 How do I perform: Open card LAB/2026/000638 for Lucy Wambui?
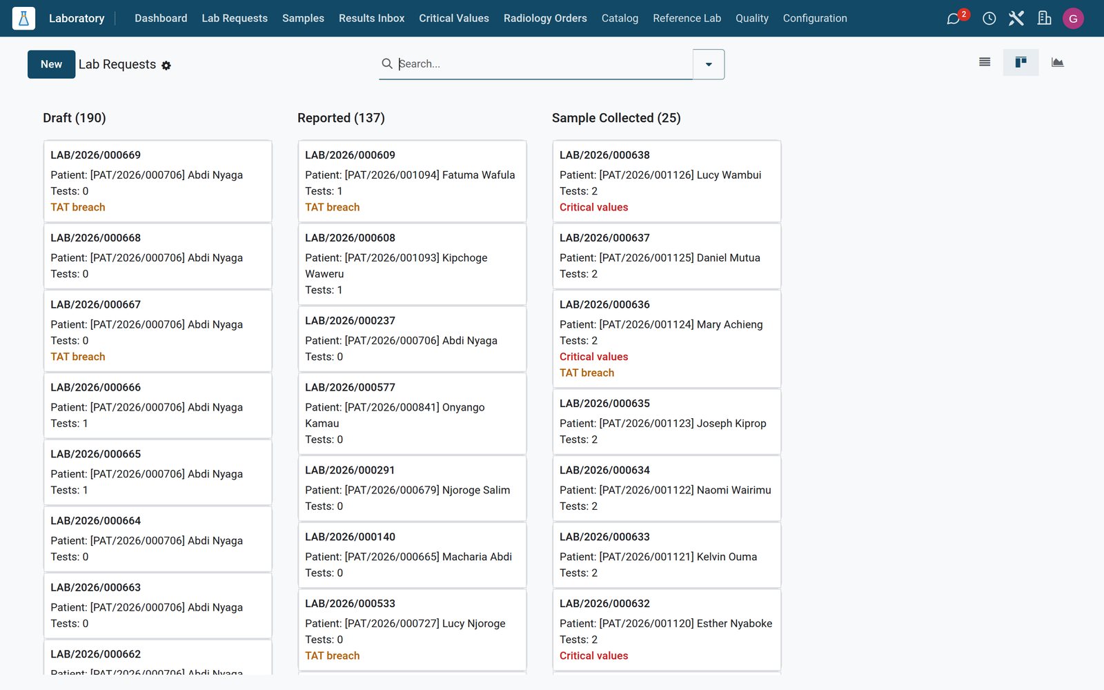tap(667, 181)
